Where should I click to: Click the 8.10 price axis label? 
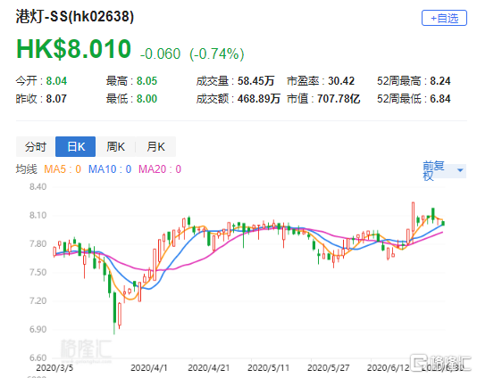coord(38,215)
